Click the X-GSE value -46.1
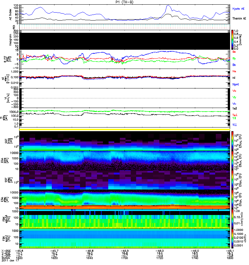 pos(229,251)
